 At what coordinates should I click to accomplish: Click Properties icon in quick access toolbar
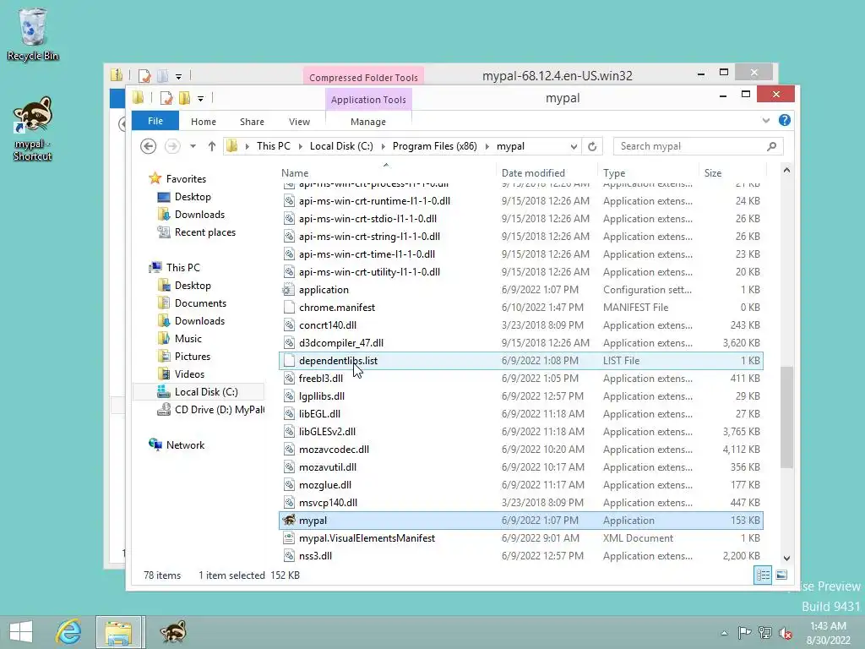[166, 98]
